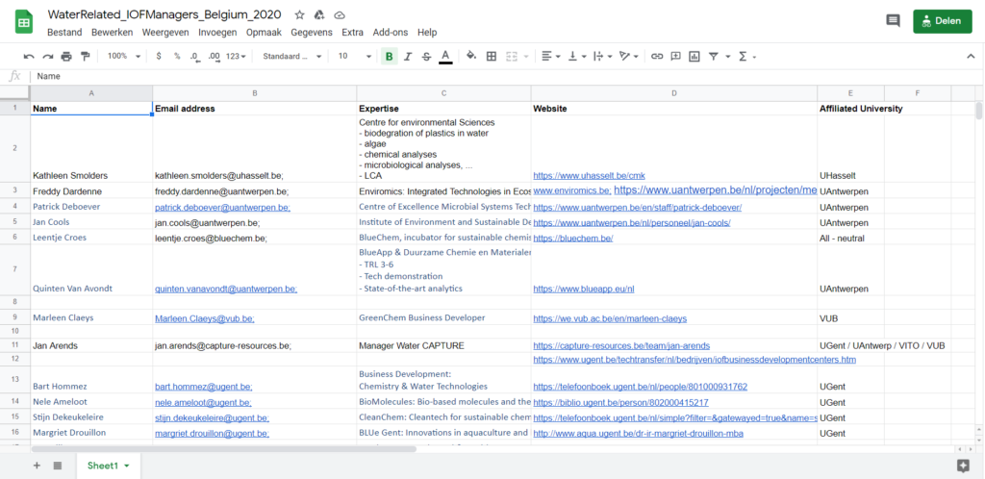Toggle bold formatting
The image size is (985, 479).
(389, 57)
